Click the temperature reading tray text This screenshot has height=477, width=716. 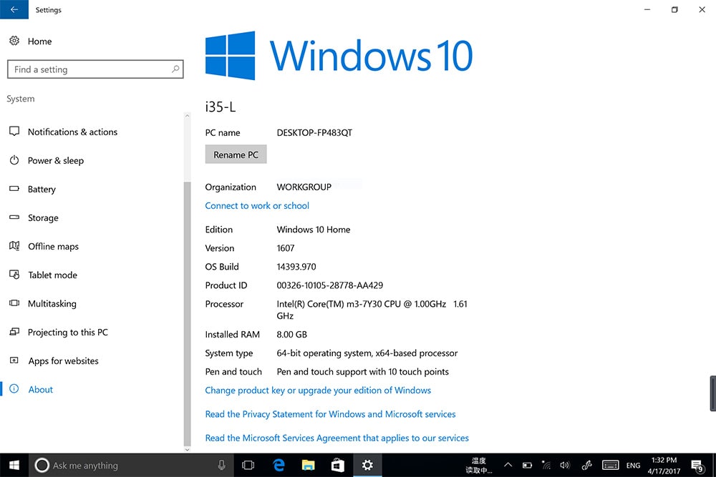tap(479, 465)
